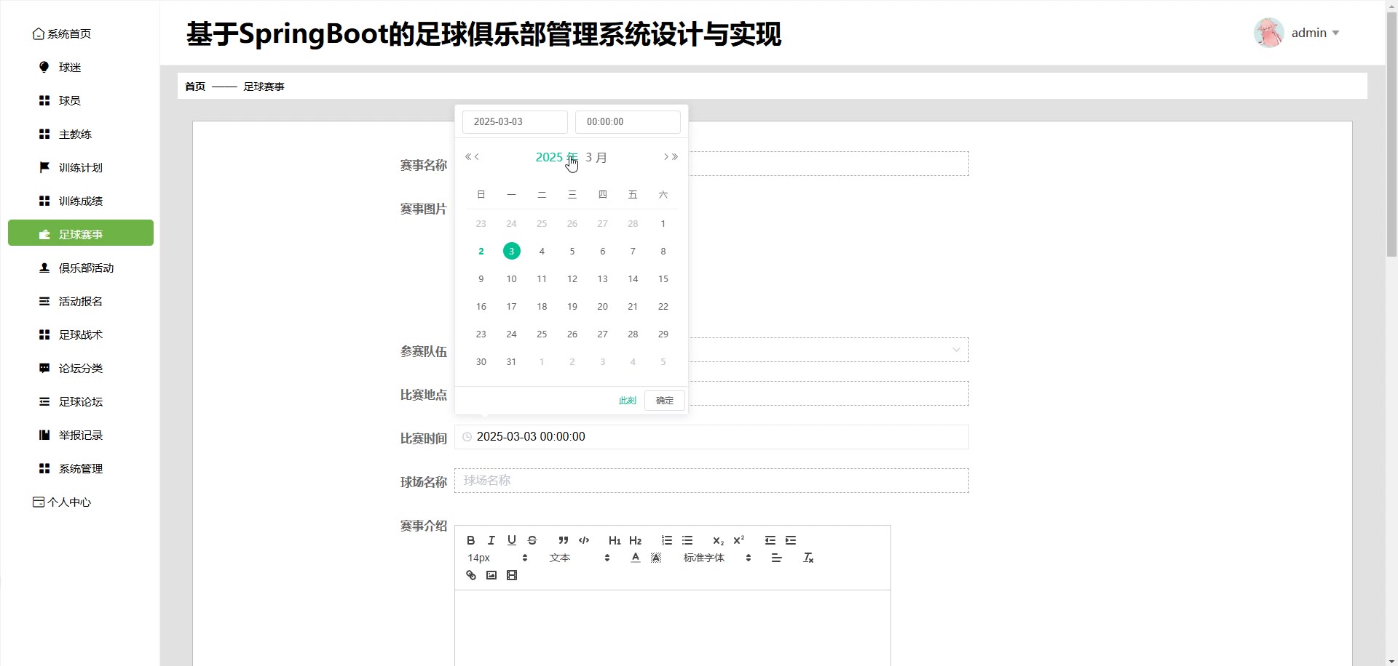Insert an image in the editor
1398x666 pixels.
[491, 575]
